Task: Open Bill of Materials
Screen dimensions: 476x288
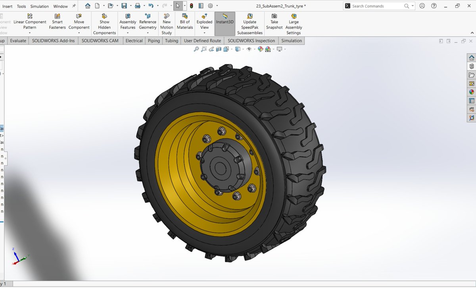Action: 184,22
